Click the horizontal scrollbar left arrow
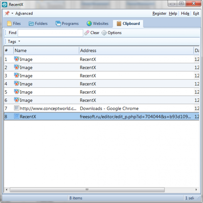Image resolution: width=203 pixels, height=203 pixels. point(6,190)
